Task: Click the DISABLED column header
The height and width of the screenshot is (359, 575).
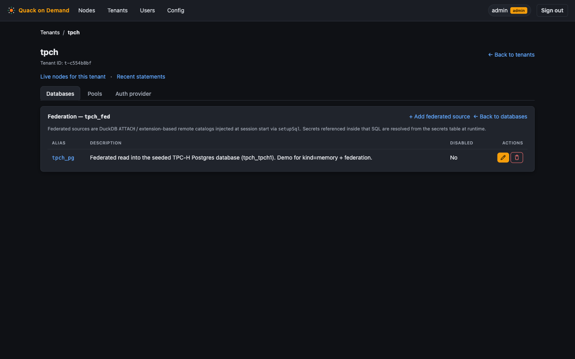Action: [462, 143]
